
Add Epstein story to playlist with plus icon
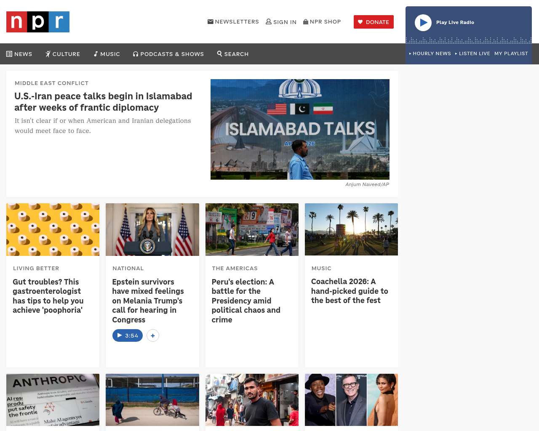point(153,335)
